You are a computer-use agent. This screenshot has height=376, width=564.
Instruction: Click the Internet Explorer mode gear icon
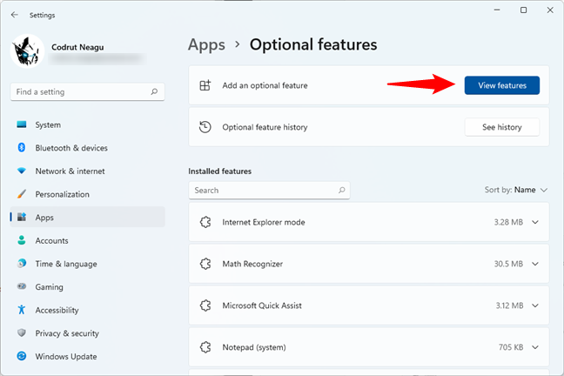(205, 222)
